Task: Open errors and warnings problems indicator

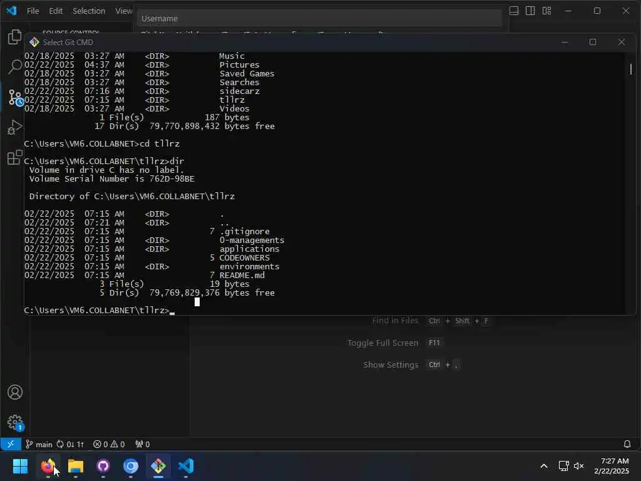Action: pyautogui.click(x=109, y=444)
